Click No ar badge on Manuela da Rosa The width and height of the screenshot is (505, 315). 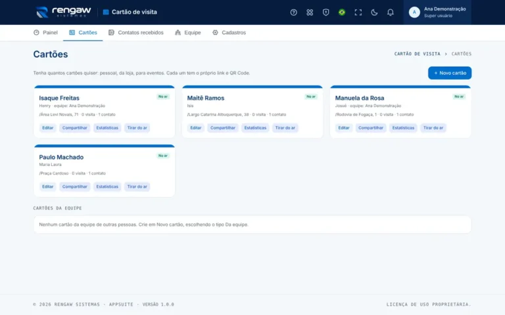pos(459,96)
